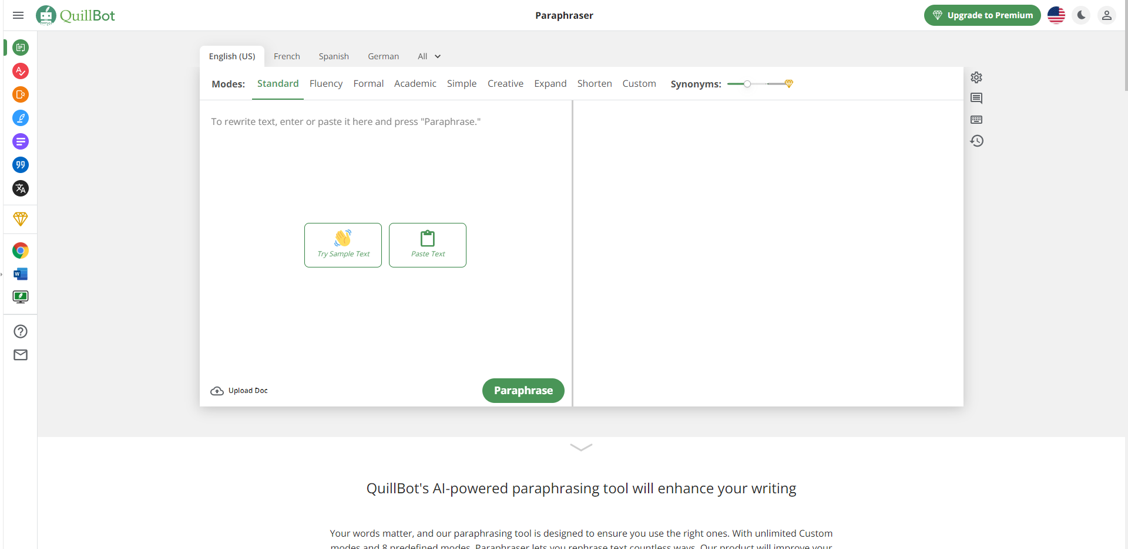Click the QuillBot's AI-powered paraphrasing heading
Viewport: 1128px width, 549px height.
coord(581,489)
